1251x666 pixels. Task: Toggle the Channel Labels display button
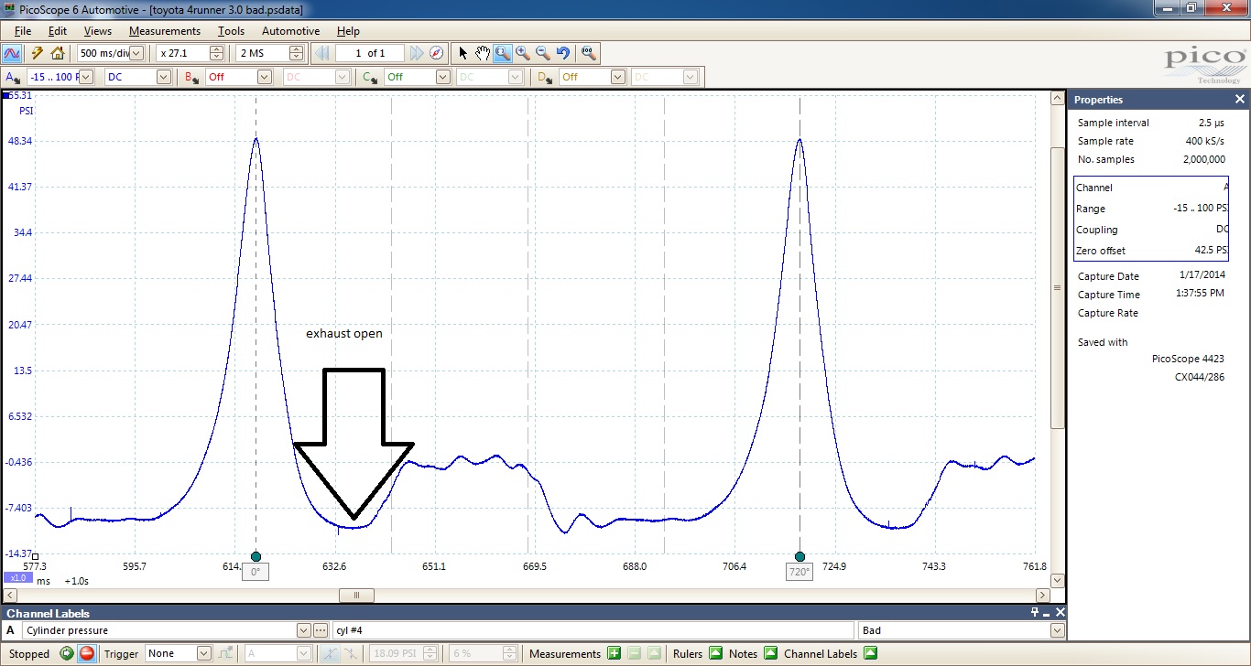tap(871, 653)
